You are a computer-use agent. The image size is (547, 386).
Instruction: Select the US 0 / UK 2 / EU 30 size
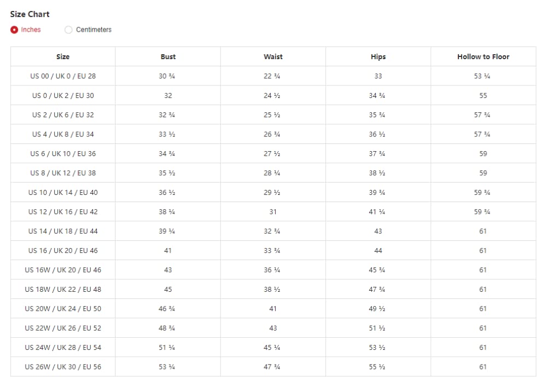coord(63,95)
